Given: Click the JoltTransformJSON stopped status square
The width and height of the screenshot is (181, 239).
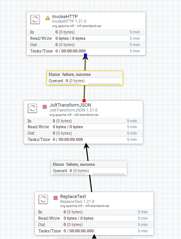Looking at the screenshot, I should 45,107.
